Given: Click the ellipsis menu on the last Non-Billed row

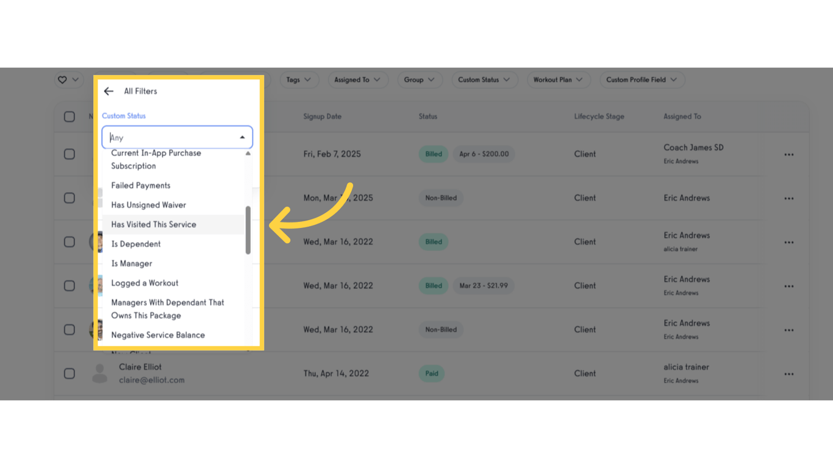Looking at the screenshot, I should pyautogui.click(x=788, y=330).
